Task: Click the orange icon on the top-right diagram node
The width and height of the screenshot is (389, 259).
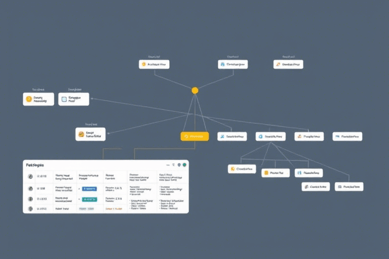Action: click(278, 64)
